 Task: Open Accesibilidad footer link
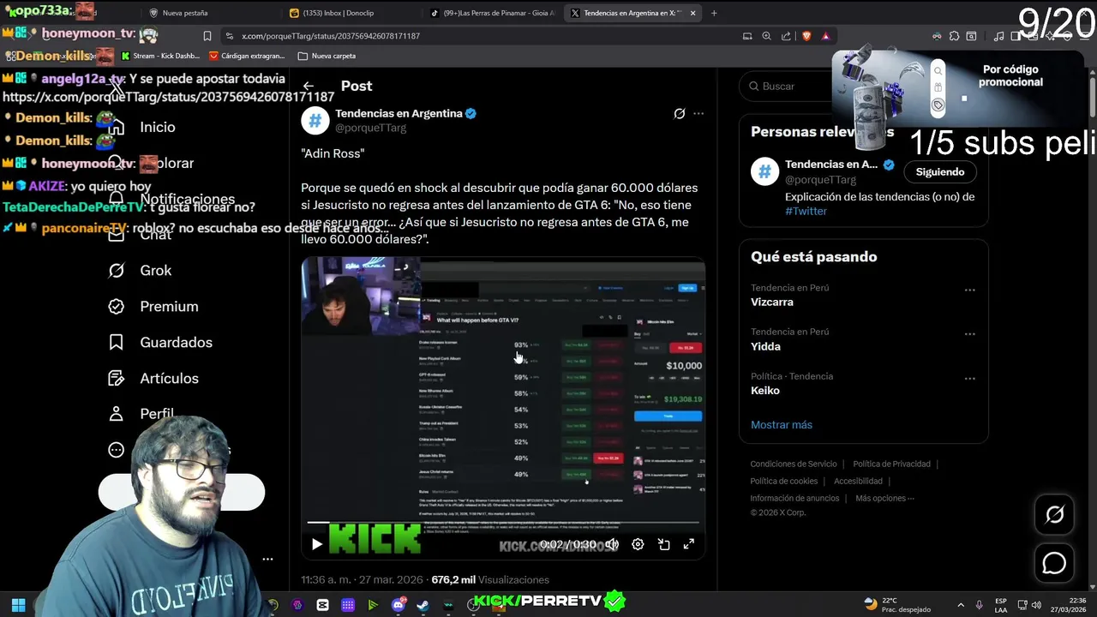(x=858, y=481)
